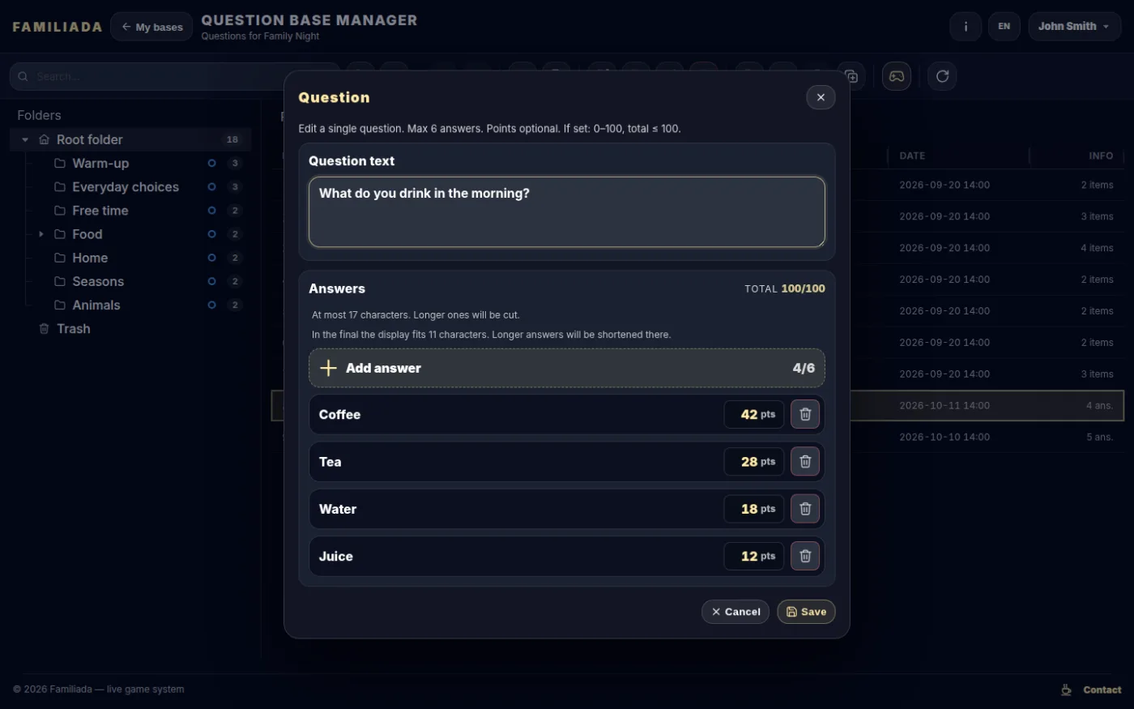
Task: Click the home icon of Root folder
Action: point(44,139)
